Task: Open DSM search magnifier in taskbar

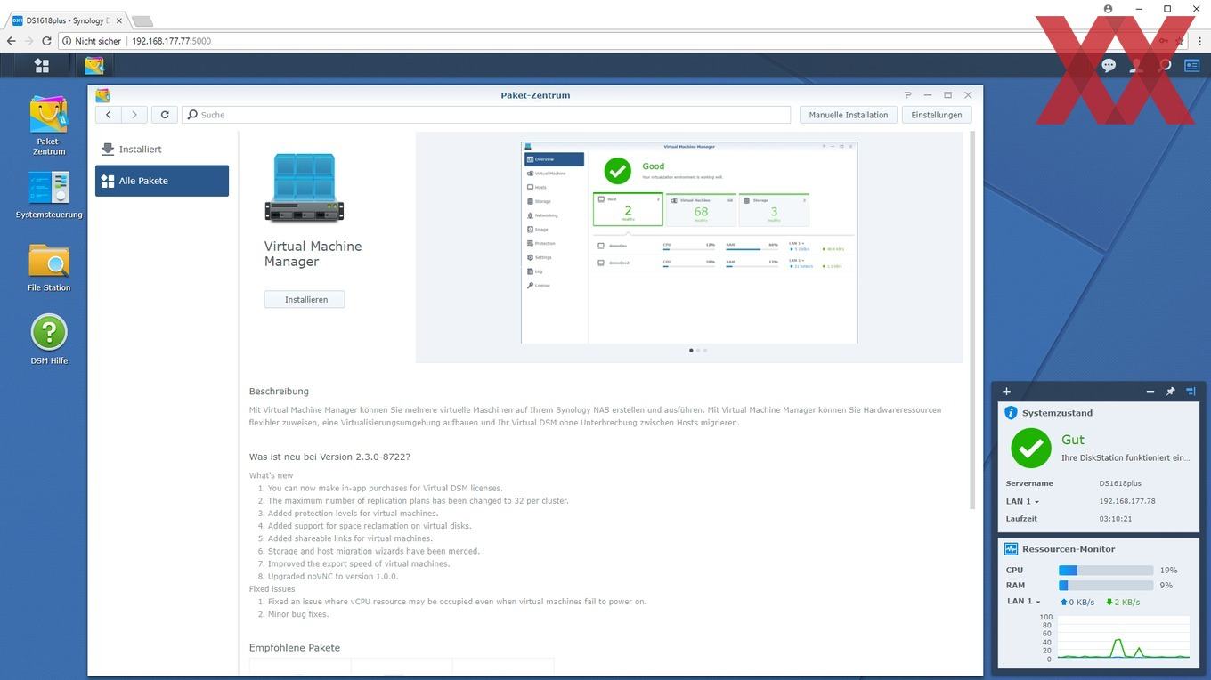Action: pyautogui.click(x=1164, y=65)
